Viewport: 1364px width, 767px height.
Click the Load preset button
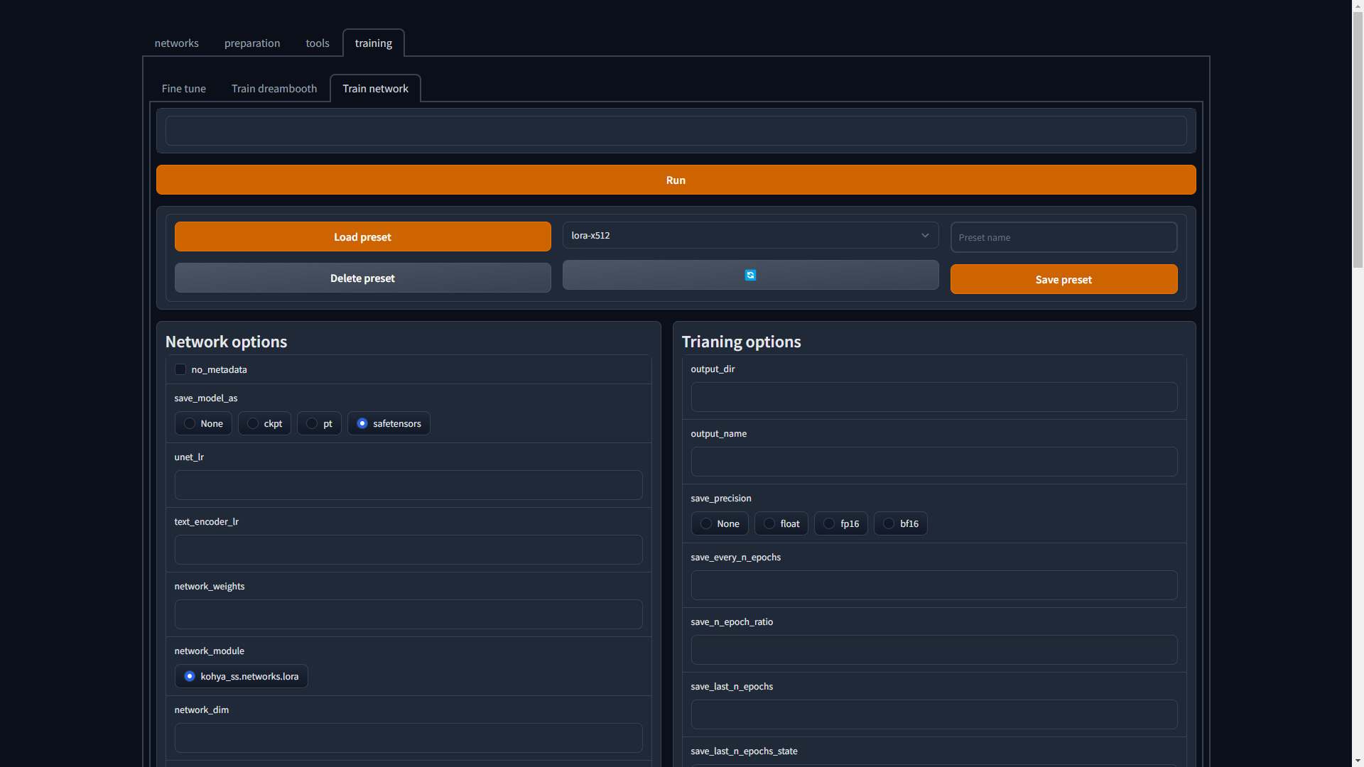point(362,237)
